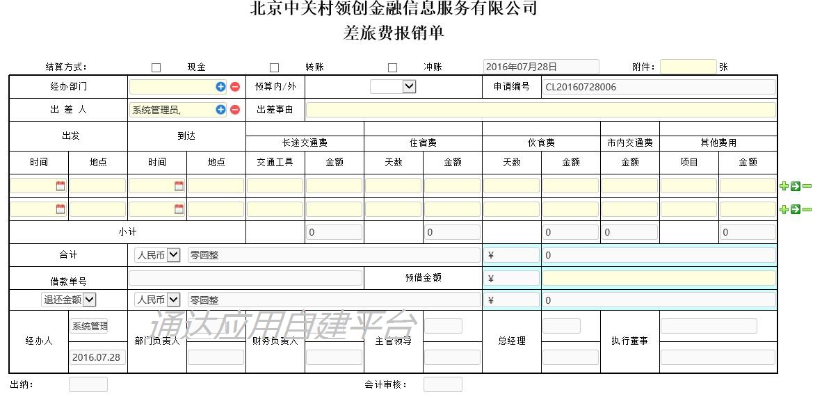
Task: Open calendar for second row 到达 时间
Action: (179, 209)
